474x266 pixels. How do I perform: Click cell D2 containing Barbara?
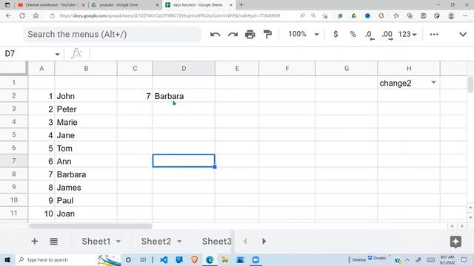[x=184, y=96]
